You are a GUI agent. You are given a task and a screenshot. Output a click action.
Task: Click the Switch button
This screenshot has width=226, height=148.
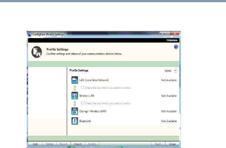click(92, 144)
